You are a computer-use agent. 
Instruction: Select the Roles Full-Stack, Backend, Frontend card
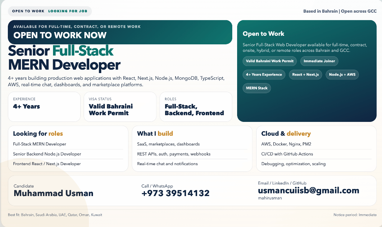196,107
